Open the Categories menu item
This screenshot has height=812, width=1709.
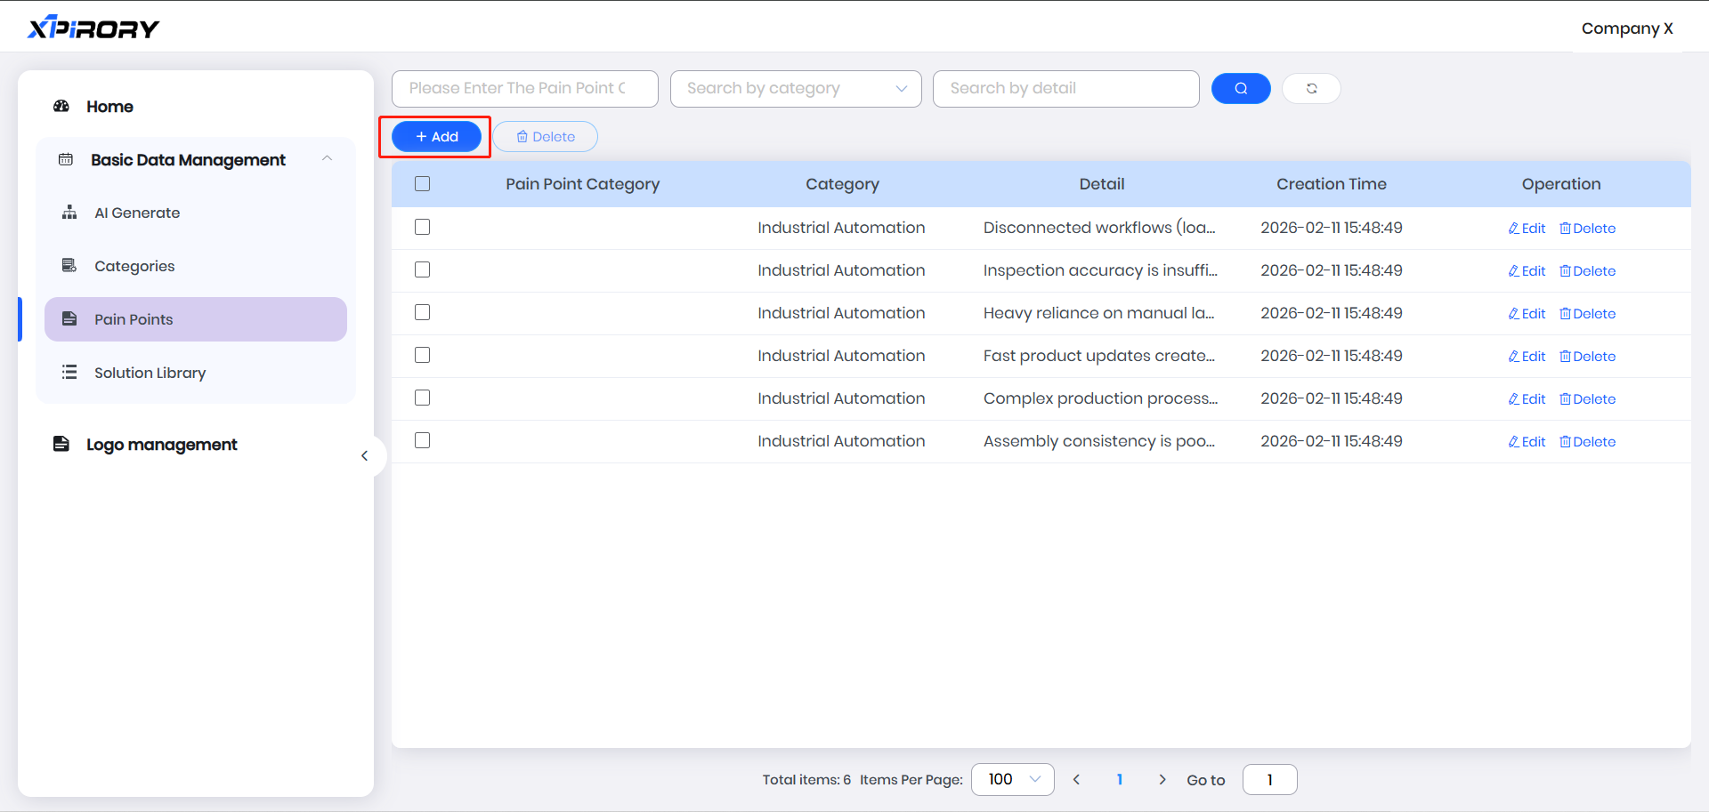[134, 266]
